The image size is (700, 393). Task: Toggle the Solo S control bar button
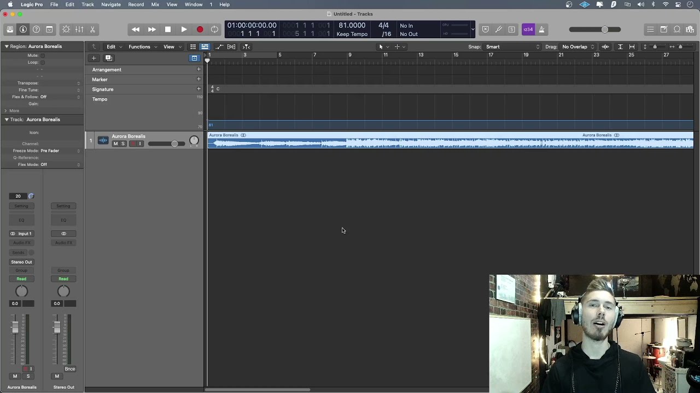click(x=511, y=29)
